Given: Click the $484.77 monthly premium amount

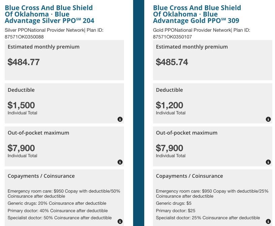Looking at the screenshot, I should pos(24,62).
